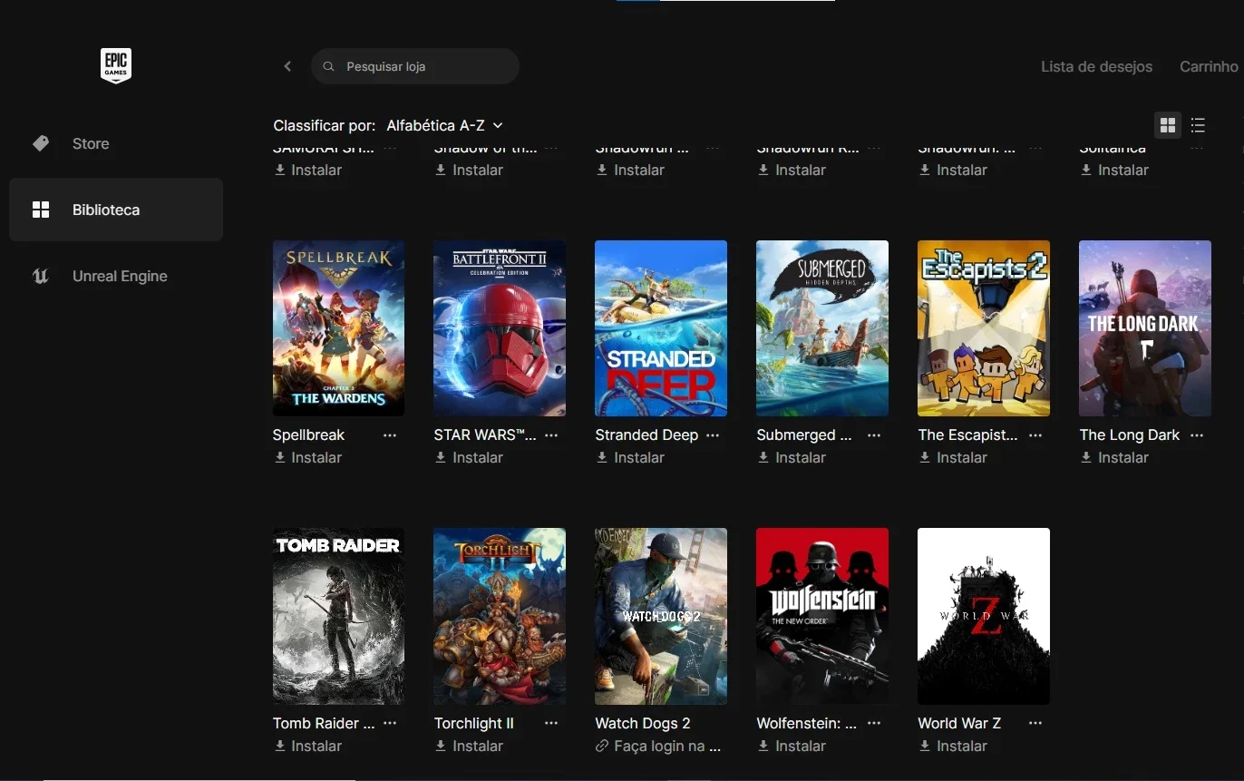This screenshot has width=1244, height=781.
Task: Open the three-dot menu for The Long Dark
Action: tap(1197, 435)
